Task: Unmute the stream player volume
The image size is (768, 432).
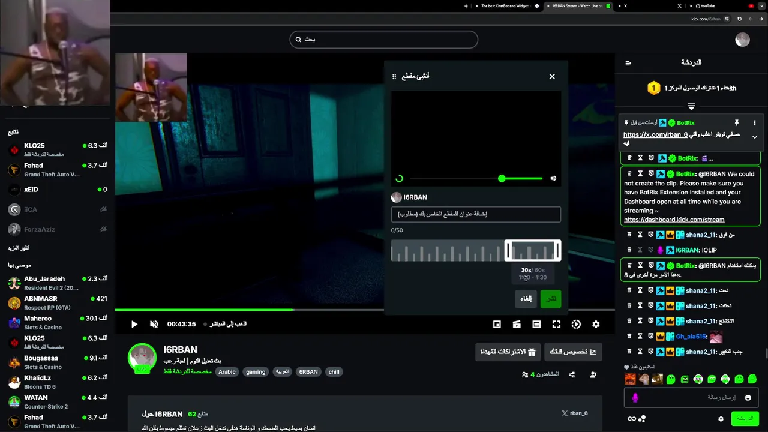Action: pyautogui.click(x=154, y=324)
